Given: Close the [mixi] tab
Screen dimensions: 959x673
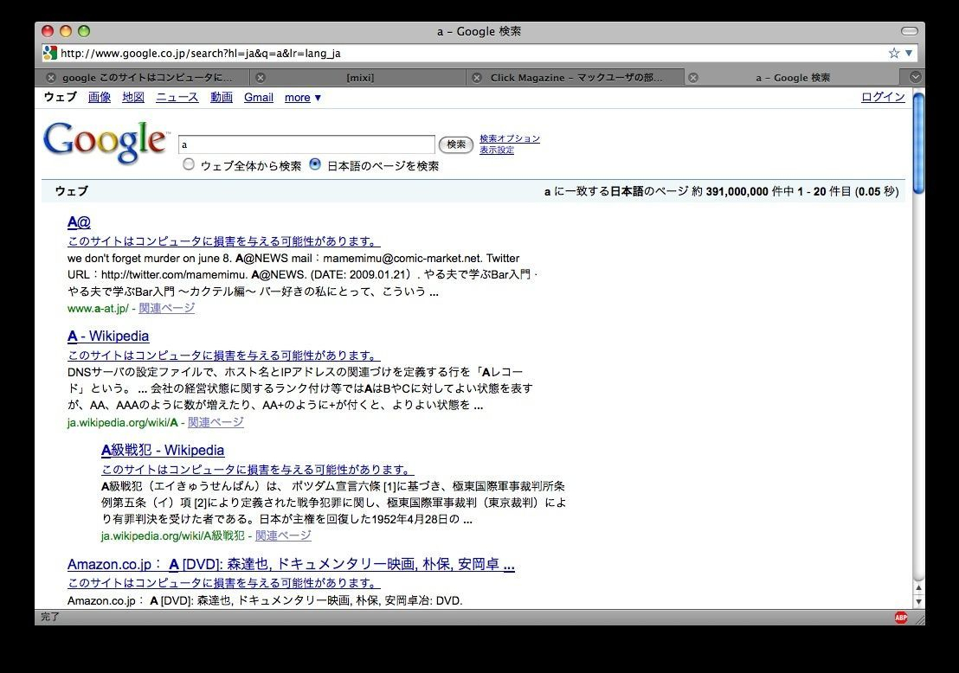Looking at the screenshot, I should coord(261,77).
